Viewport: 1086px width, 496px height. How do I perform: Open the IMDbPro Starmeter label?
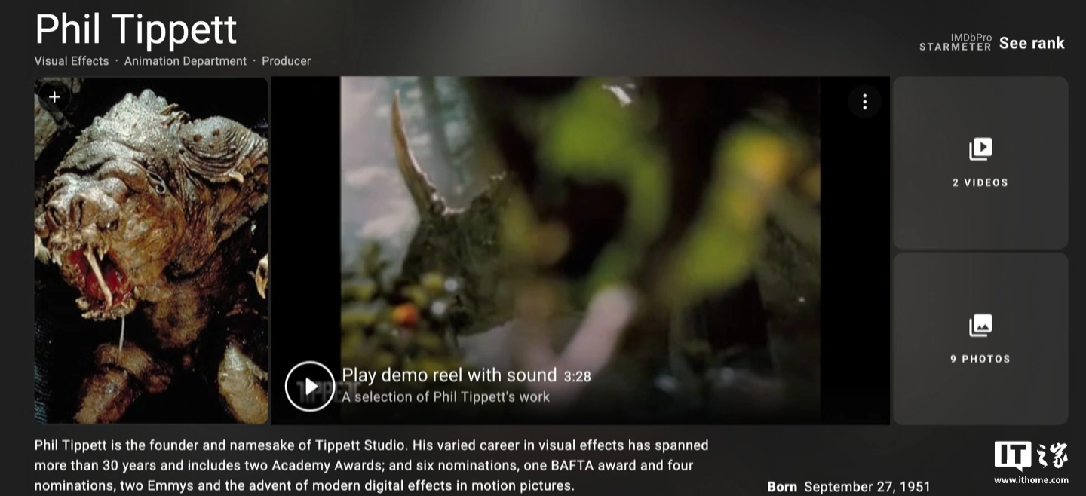pos(956,42)
